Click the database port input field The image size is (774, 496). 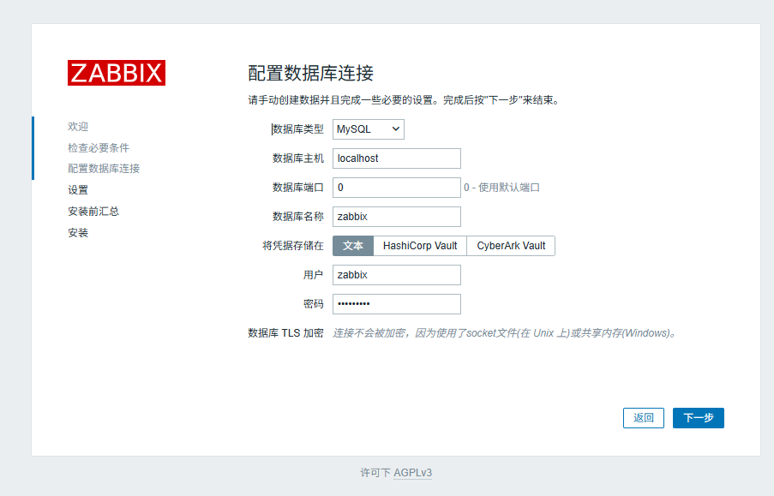click(396, 188)
